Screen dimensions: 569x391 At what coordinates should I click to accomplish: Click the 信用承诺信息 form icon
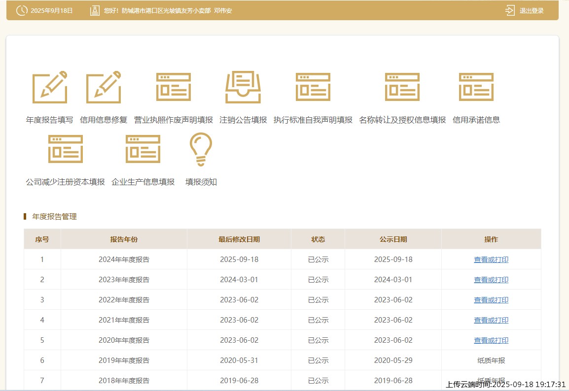[x=476, y=87]
